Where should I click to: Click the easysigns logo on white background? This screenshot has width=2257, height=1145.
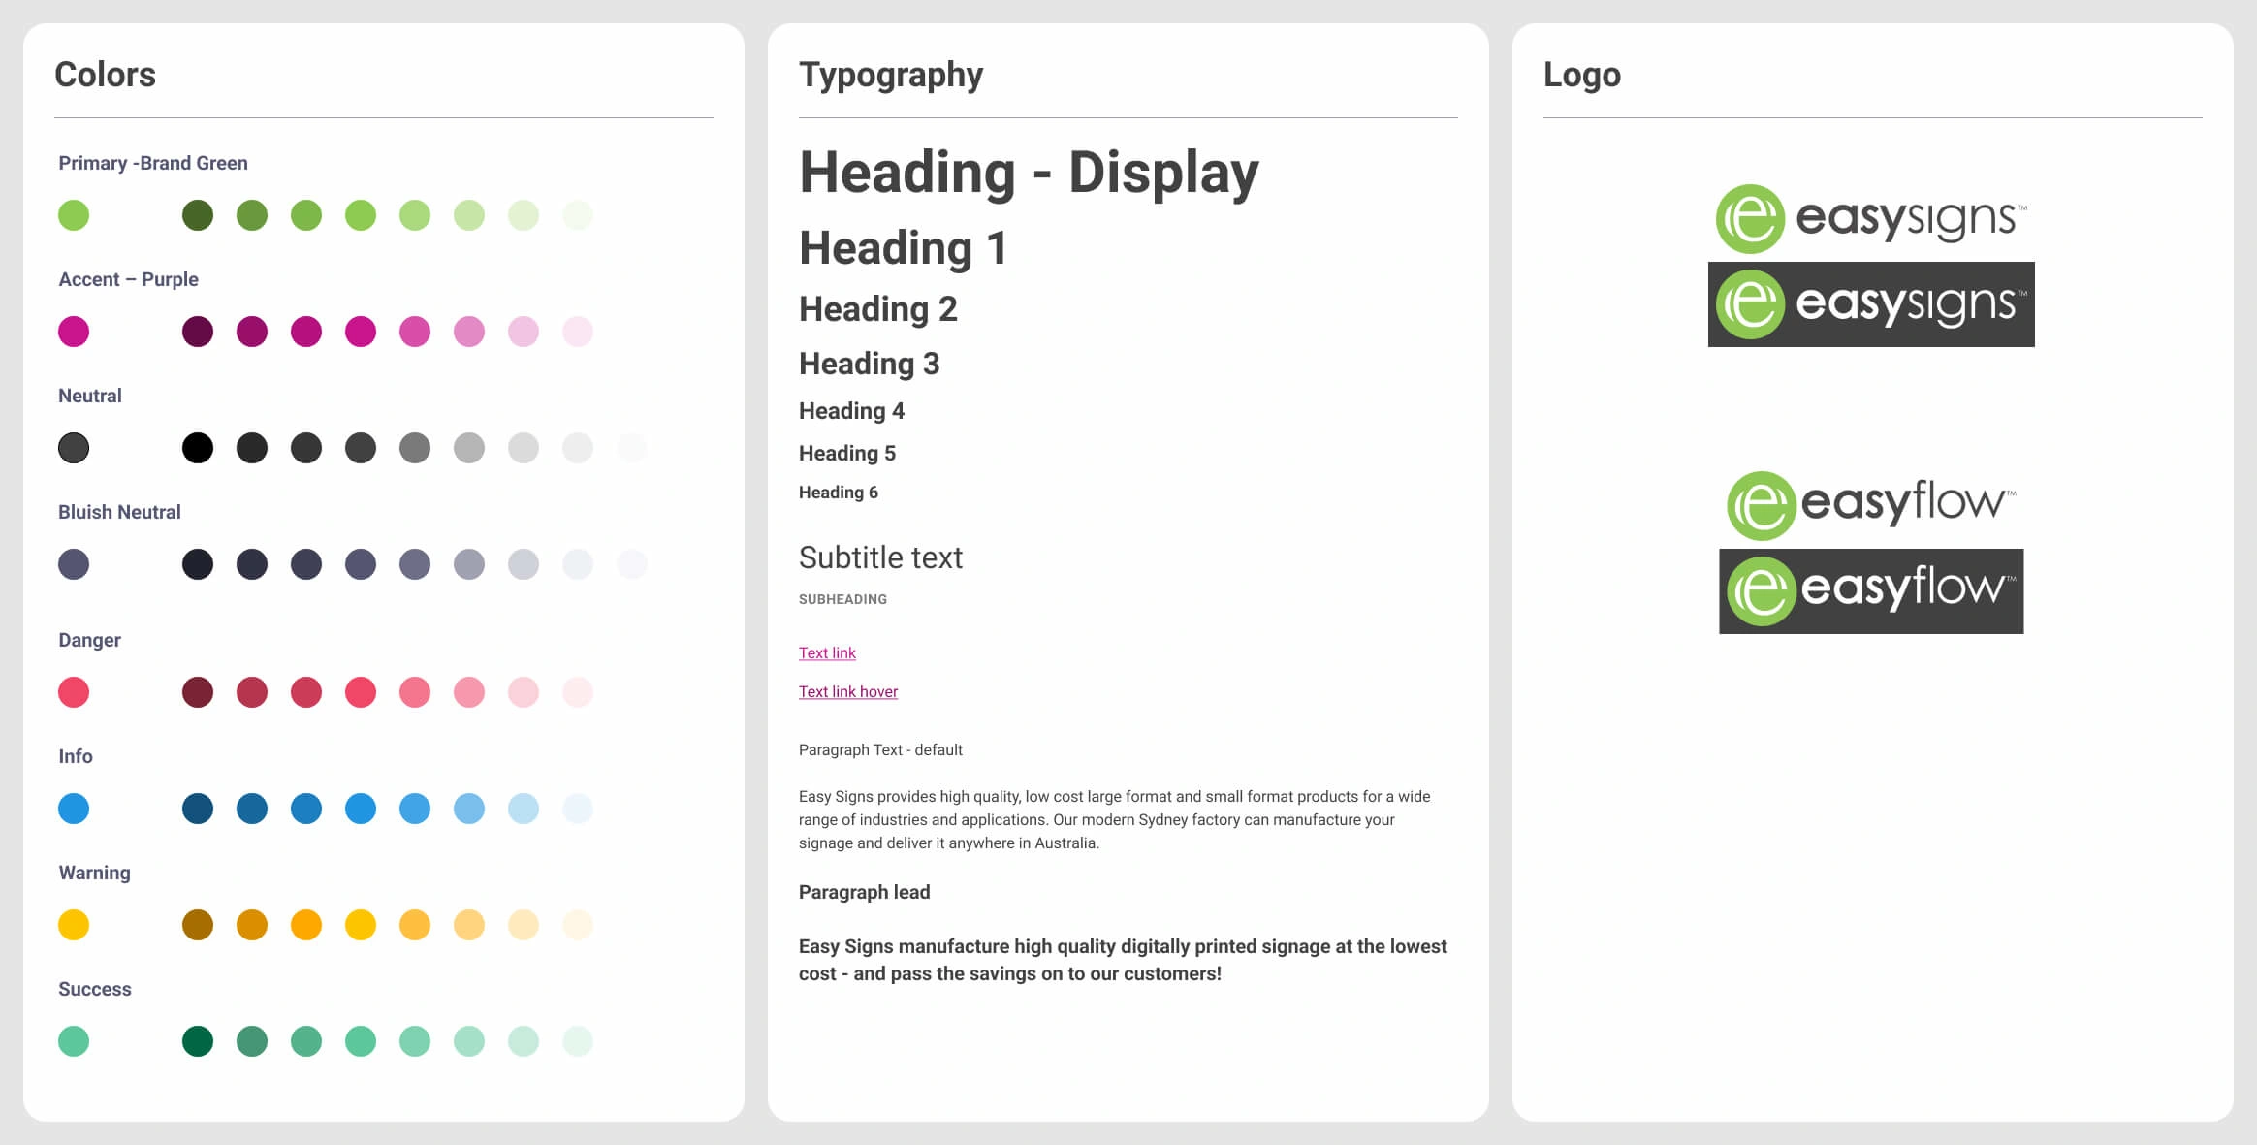[x=1870, y=218]
